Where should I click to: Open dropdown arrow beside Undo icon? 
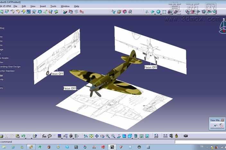click(x=26, y=138)
